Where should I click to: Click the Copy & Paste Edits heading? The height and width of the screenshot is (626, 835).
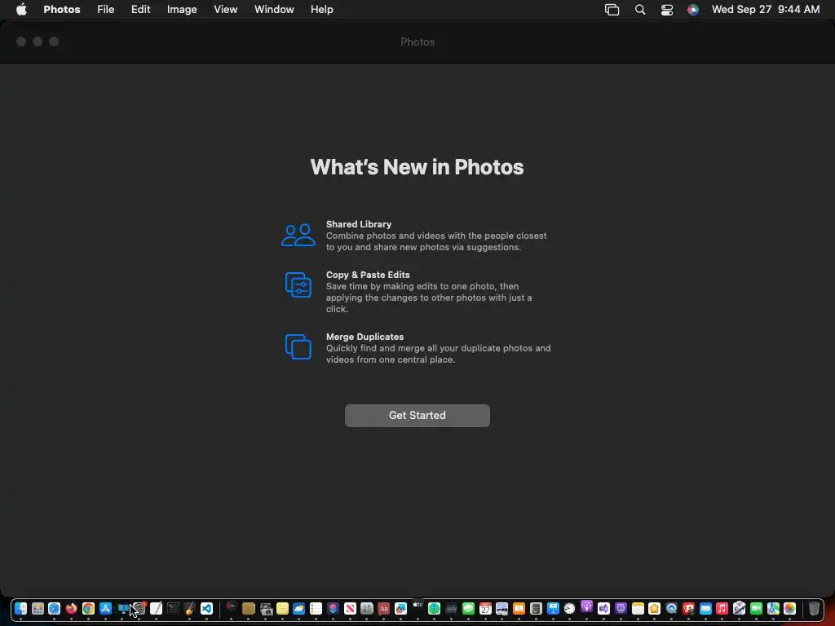[x=368, y=275]
